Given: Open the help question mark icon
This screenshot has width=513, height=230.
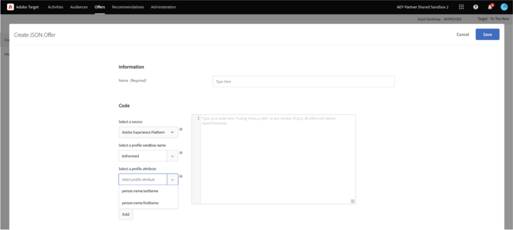Looking at the screenshot, I should point(476,7).
